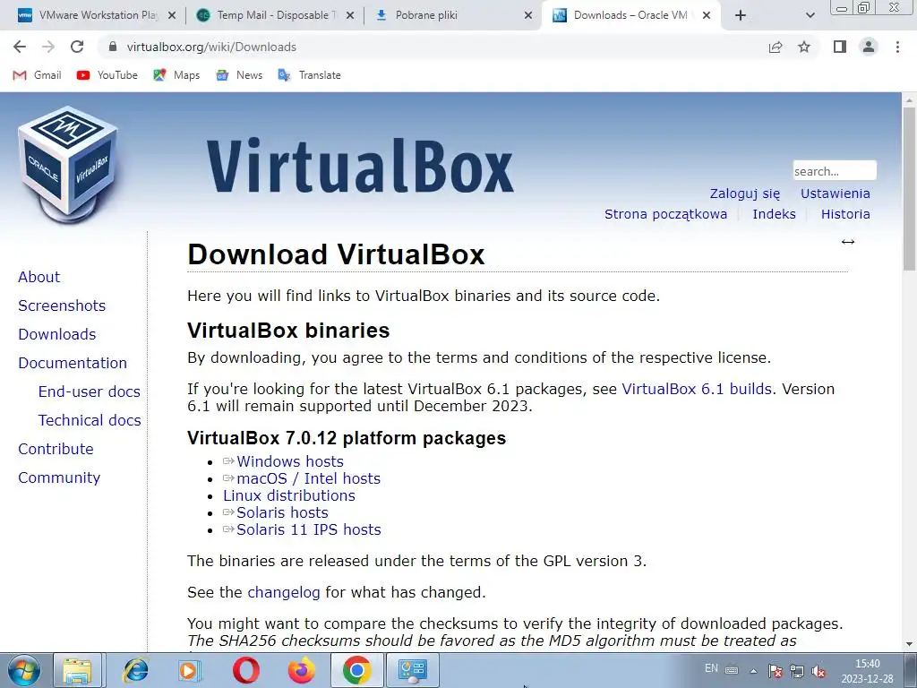Open Contribute in the sidebar
Image resolution: width=917 pixels, height=688 pixels.
pyautogui.click(x=56, y=449)
